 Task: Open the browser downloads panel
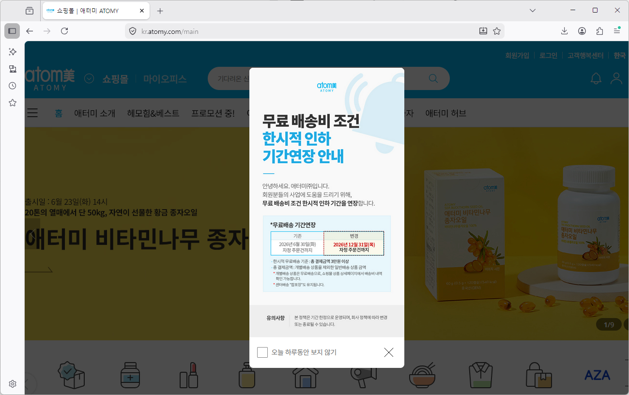pyautogui.click(x=564, y=31)
